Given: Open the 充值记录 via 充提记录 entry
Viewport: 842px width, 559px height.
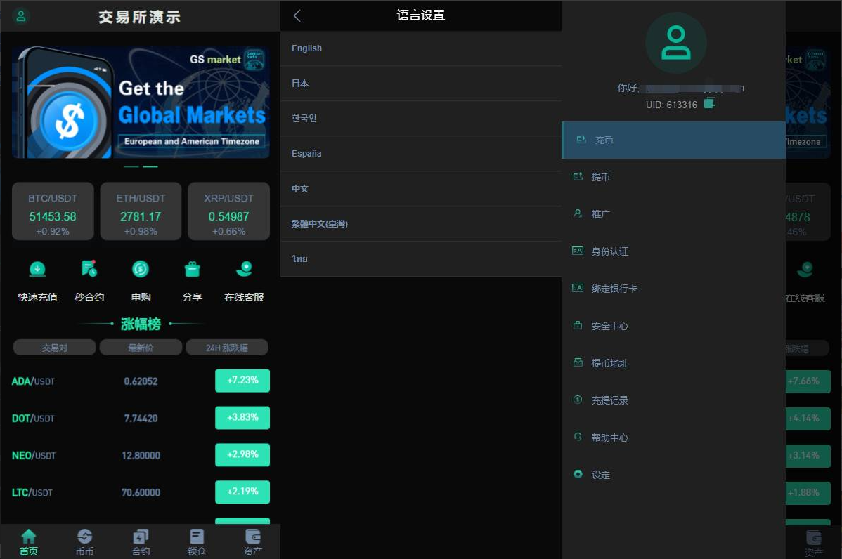Looking at the screenshot, I should 609,400.
